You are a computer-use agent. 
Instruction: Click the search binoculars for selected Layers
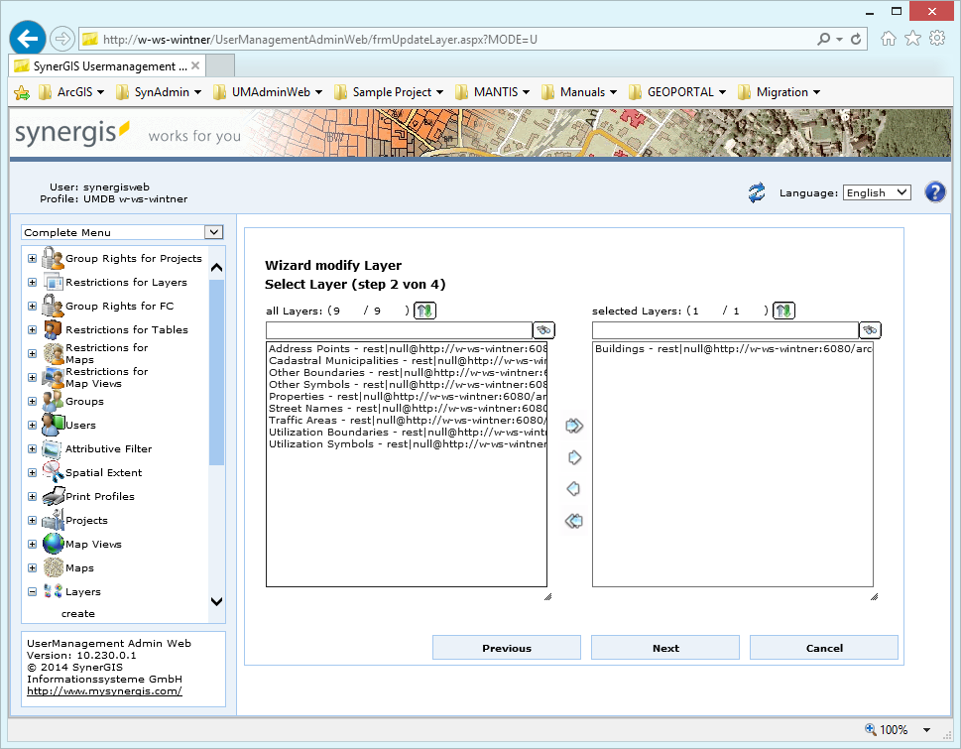tap(870, 330)
